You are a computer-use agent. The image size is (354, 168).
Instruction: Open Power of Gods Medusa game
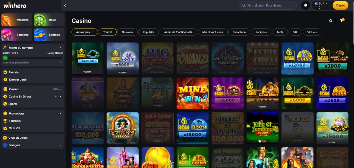tap(122, 128)
